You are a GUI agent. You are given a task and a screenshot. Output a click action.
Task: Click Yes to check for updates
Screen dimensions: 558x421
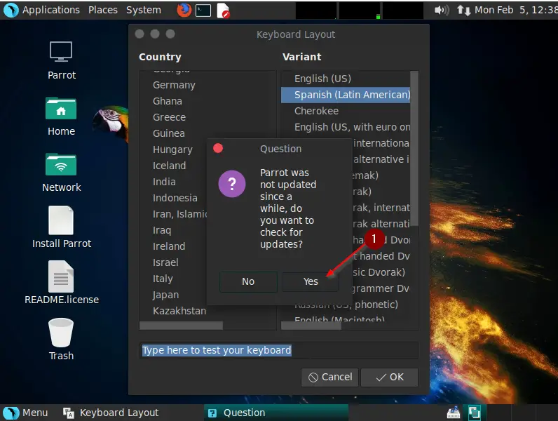click(x=311, y=281)
